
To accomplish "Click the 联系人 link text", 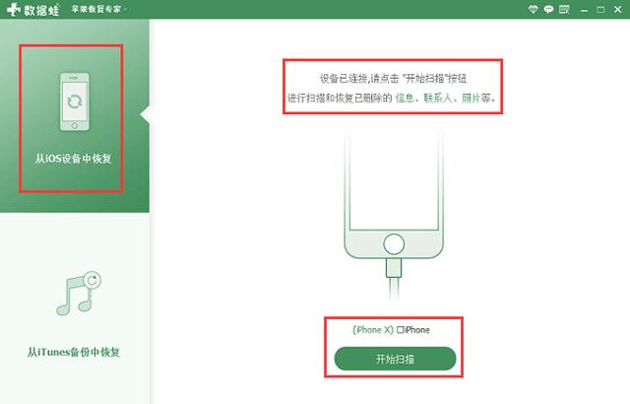I will tap(437, 98).
